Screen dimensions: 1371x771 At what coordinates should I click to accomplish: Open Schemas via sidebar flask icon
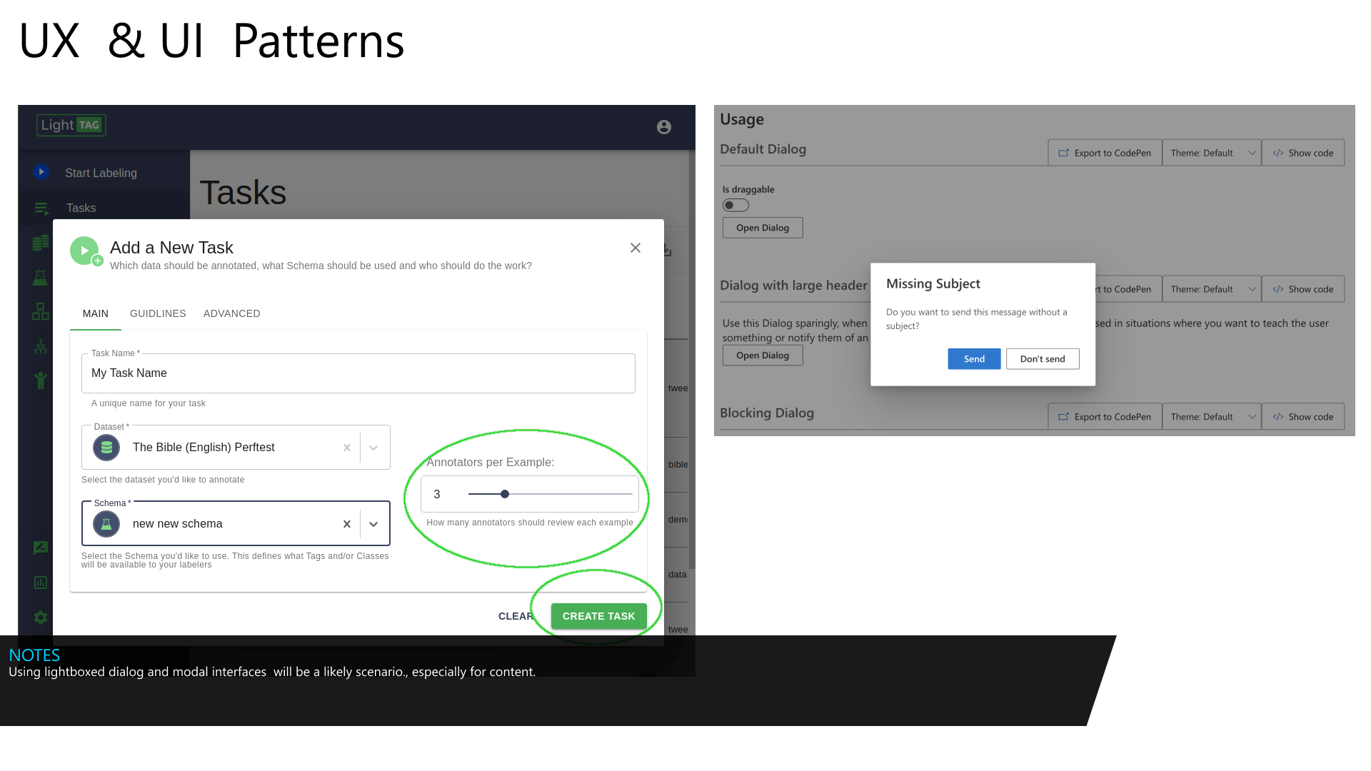point(40,278)
